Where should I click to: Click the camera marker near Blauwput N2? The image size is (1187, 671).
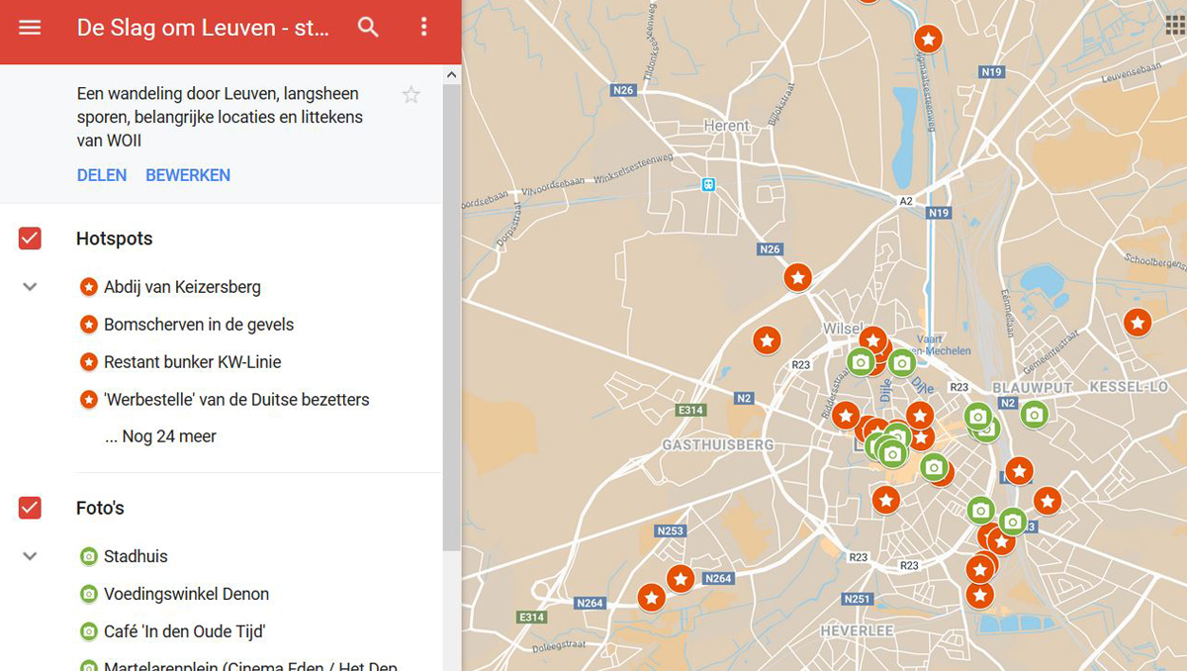tap(1034, 415)
